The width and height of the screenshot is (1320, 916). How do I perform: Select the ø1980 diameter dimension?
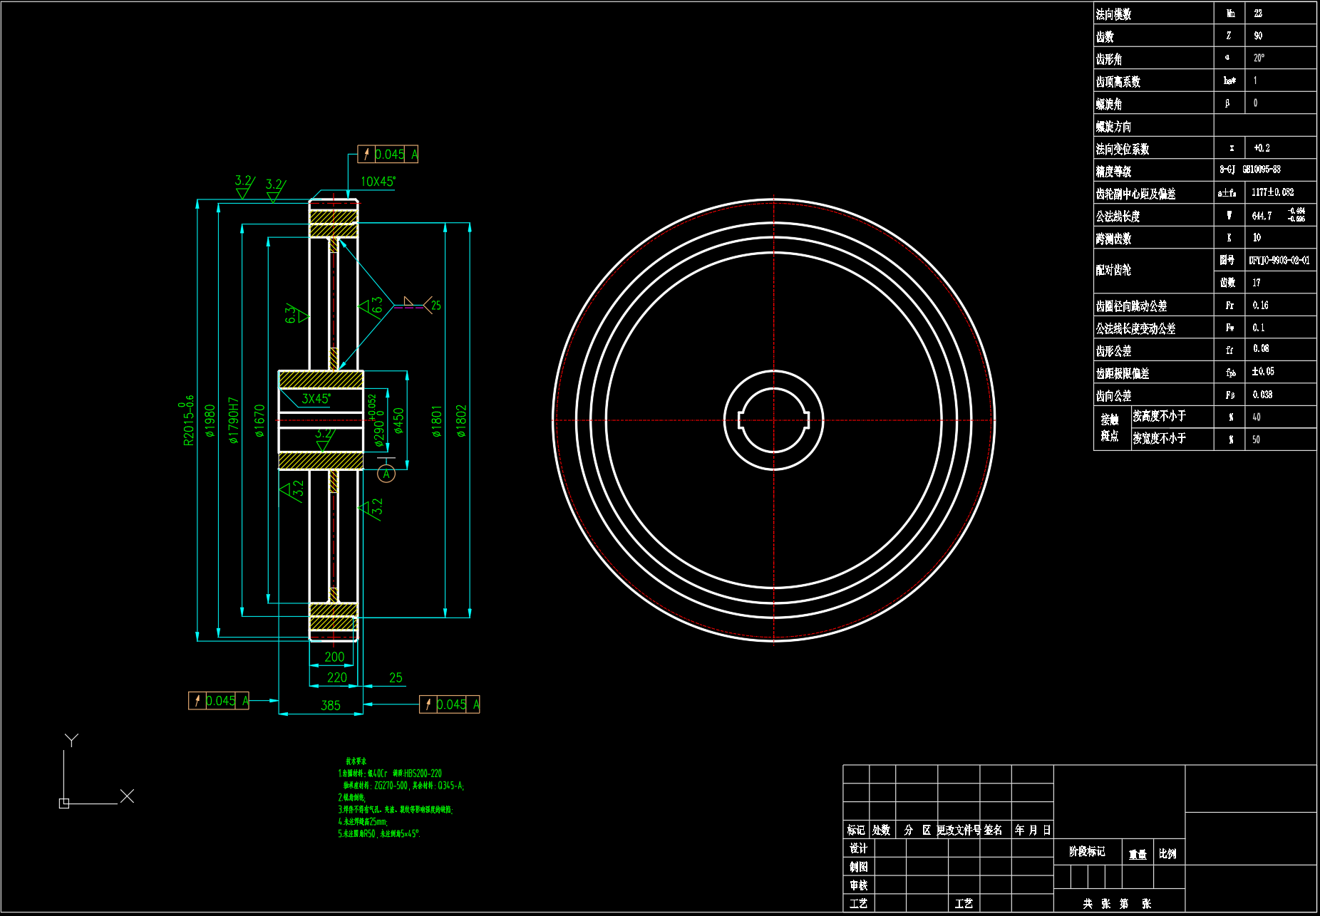click(210, 420)
